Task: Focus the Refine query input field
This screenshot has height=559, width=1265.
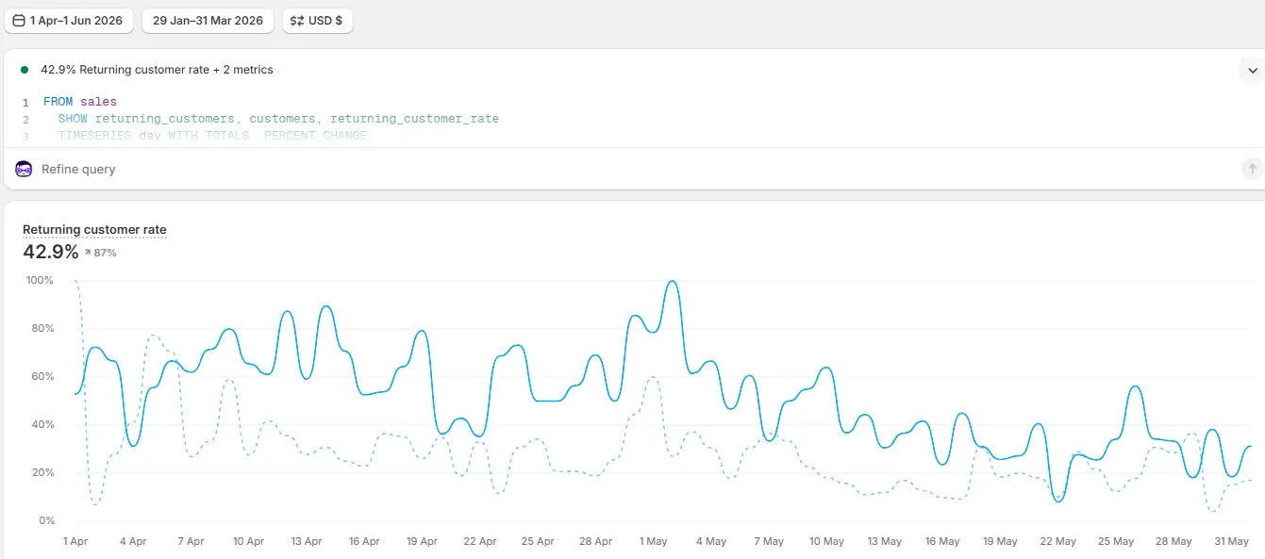Action: pos(632,169)
